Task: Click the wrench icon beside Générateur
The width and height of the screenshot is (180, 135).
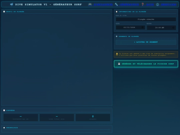Action: click(116, 4)
